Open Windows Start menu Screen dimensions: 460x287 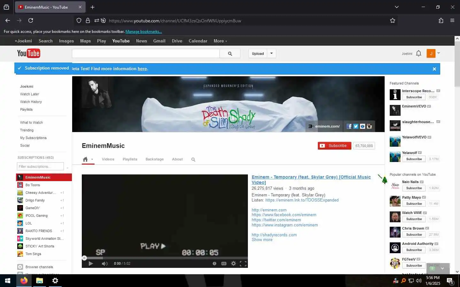pos(8,281)
